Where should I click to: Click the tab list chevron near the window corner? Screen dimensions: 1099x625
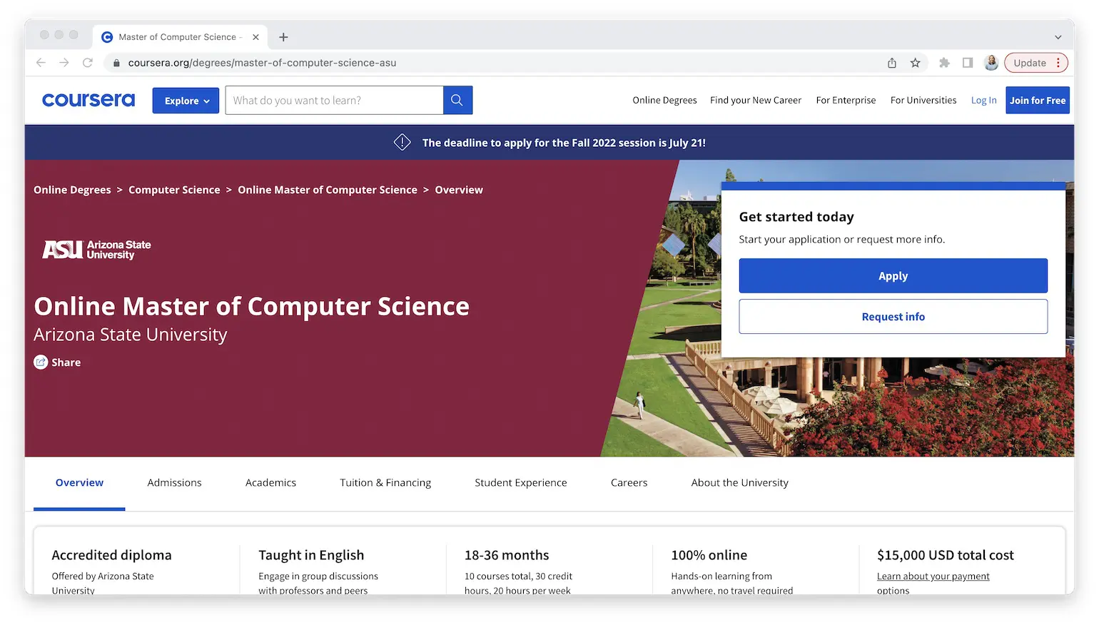pos(1058,37)
